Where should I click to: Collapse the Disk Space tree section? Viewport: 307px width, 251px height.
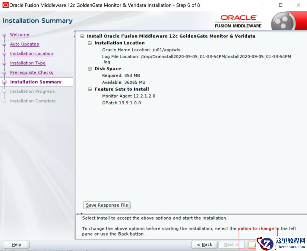[x=90, y=69]
